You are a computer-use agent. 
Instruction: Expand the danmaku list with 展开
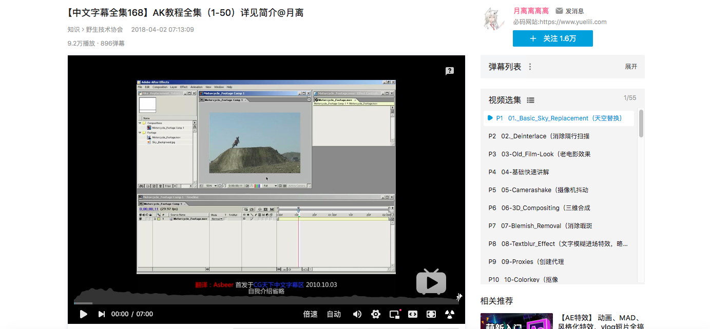point(631,67)
